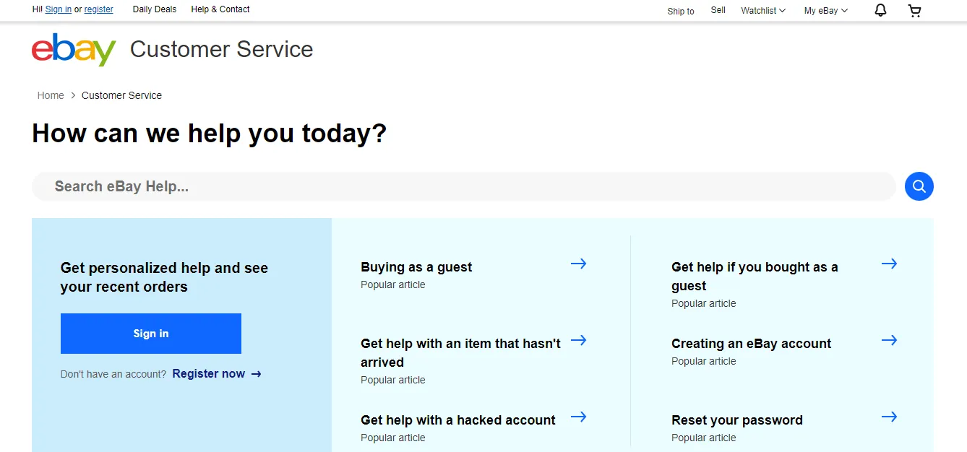
Task: Click arrow next to Buying as a guest
Action: coord(578,264)
